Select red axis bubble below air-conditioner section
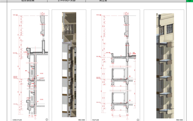193x121 pixels. coord(35,119)
